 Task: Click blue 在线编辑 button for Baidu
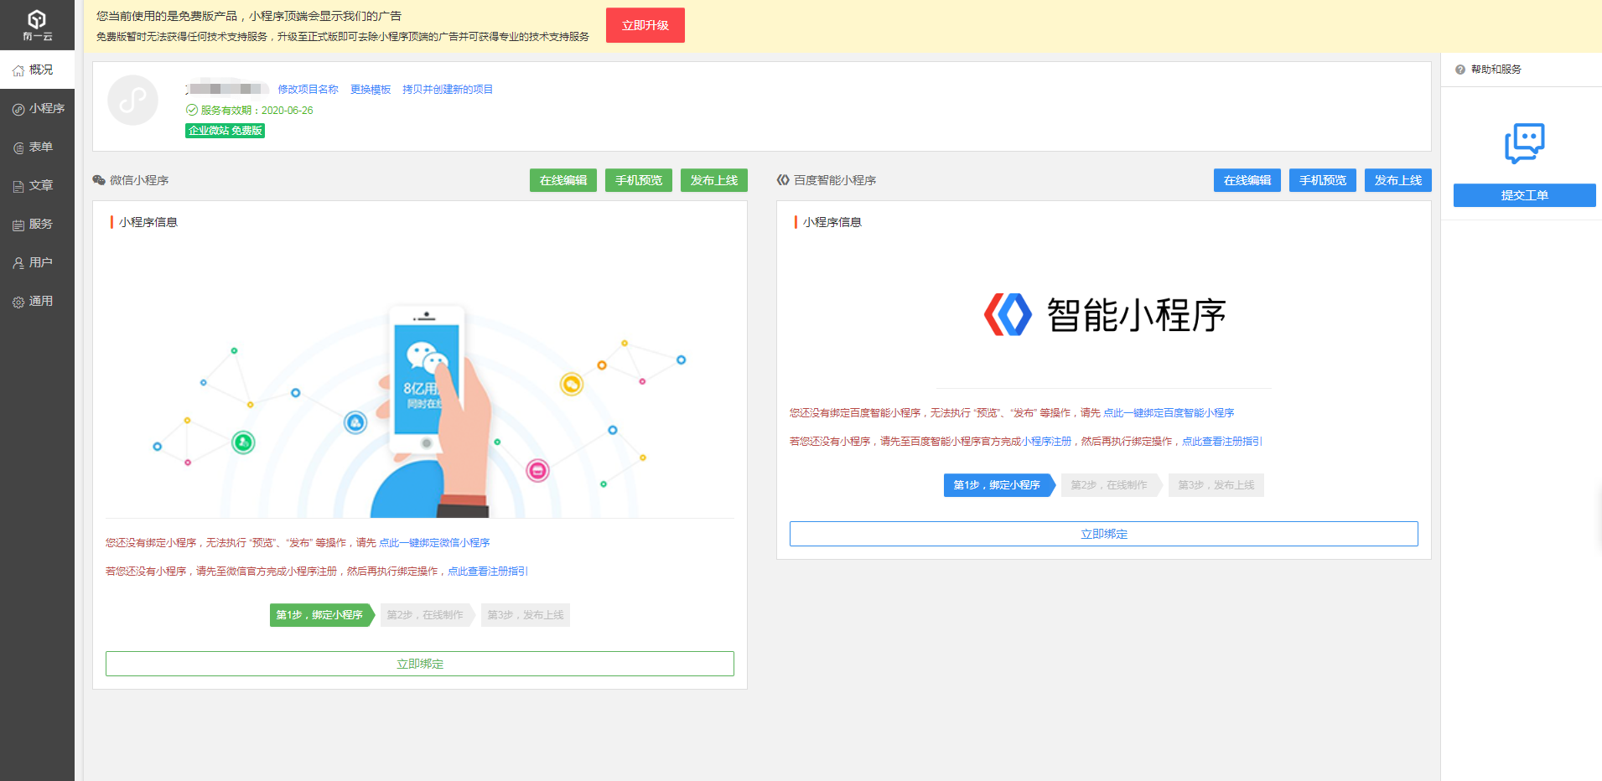click(x=1247, y=180)
